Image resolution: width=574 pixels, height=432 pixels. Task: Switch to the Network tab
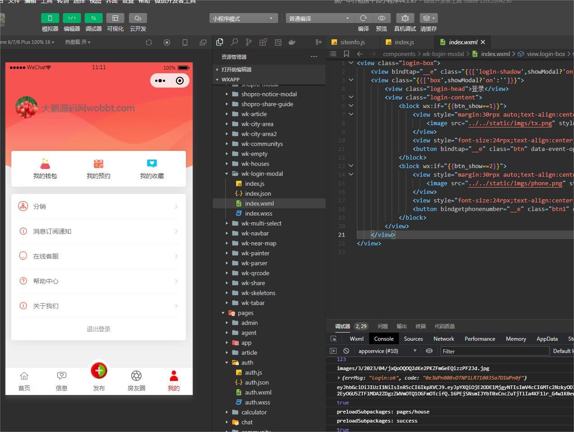click(x=443, y=339)
